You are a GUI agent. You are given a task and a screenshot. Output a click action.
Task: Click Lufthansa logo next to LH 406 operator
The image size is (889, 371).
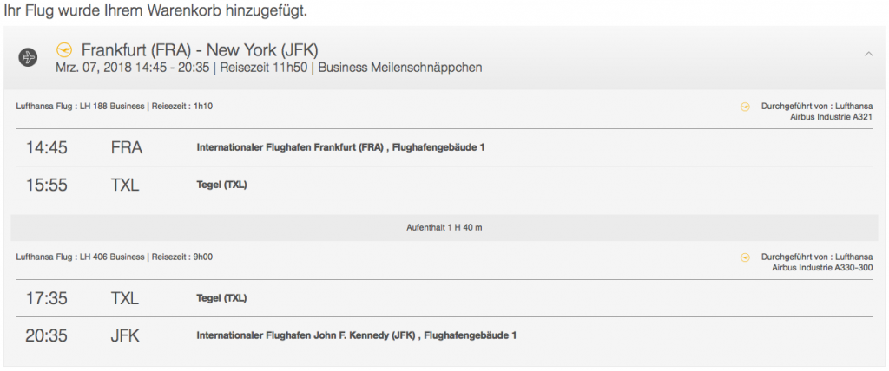click(x=745, y=257)
